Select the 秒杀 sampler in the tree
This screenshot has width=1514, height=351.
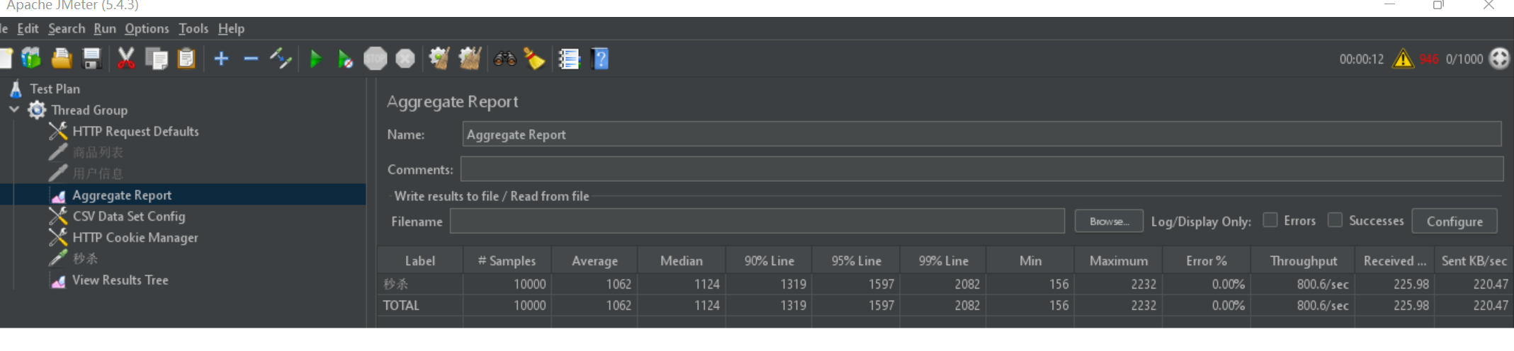[x=85, y=258]
